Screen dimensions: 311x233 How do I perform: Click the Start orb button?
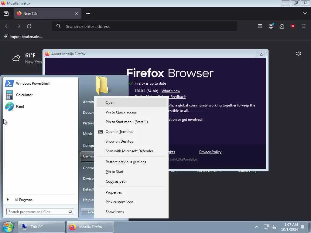click(8, 227)
